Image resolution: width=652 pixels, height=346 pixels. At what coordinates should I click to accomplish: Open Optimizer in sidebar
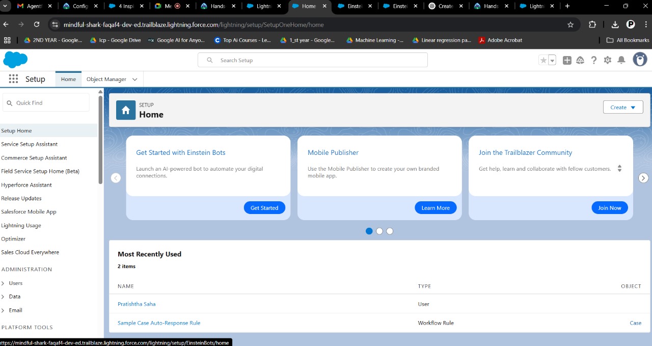point(13,238)
